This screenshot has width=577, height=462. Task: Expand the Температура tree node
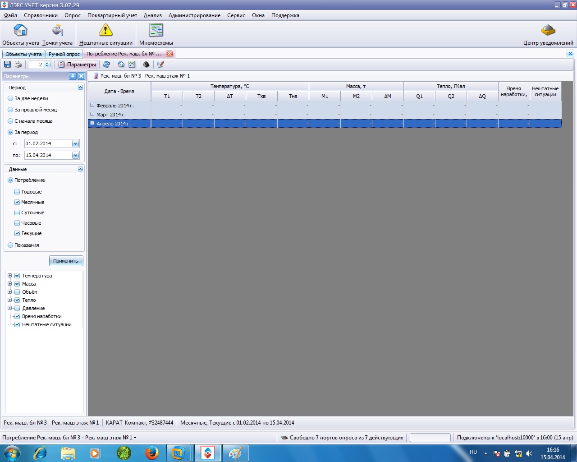click(9, 276)
